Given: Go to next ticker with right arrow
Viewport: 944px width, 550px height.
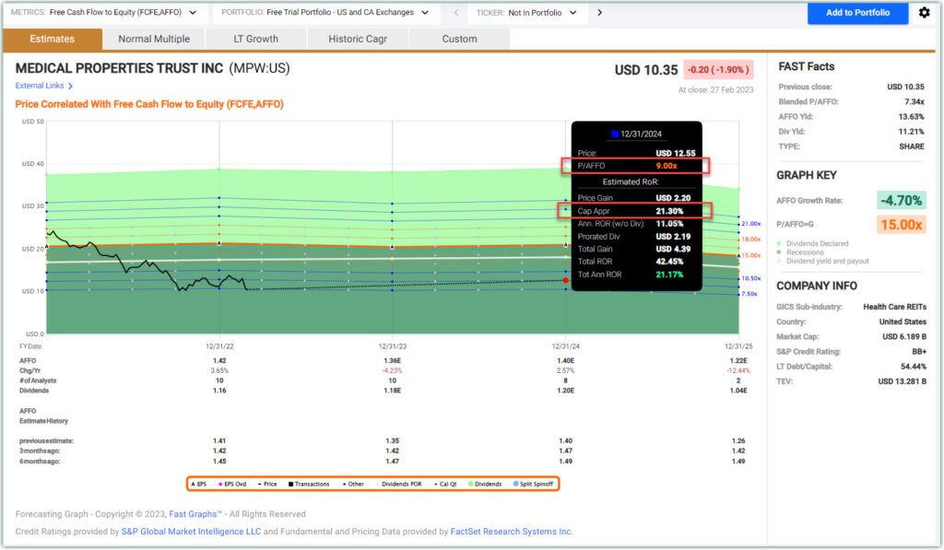Looking at the screenshot, I should (599, 13).
